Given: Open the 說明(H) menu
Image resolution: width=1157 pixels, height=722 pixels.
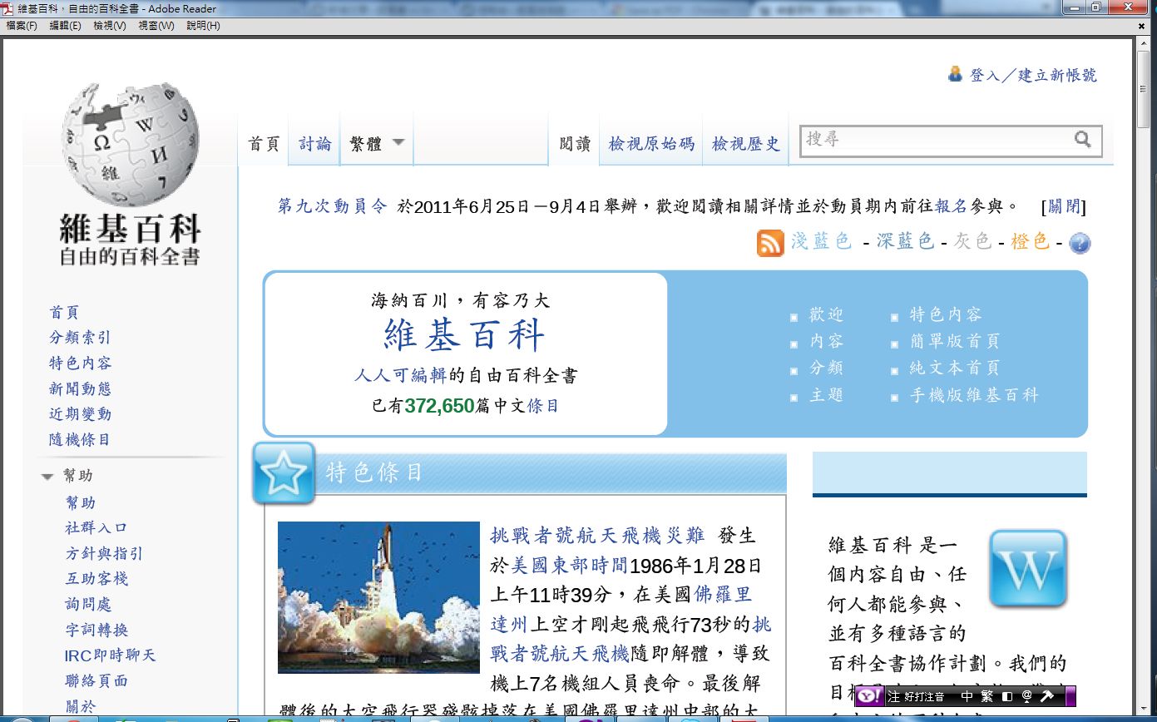Looking at the screenshot, I should click(x=204, y=26).
